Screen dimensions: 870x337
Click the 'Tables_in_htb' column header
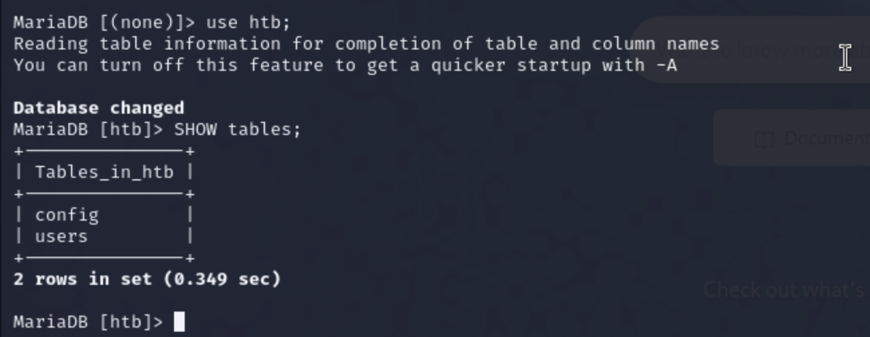(x=104, y=172)
